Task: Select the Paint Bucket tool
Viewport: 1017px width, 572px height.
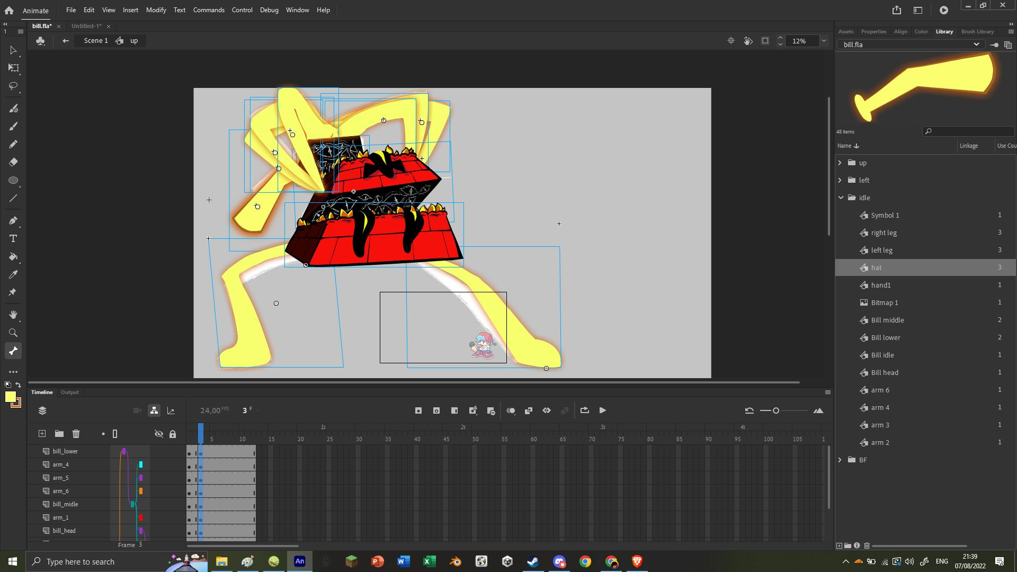Action: (x=13, y=256)
